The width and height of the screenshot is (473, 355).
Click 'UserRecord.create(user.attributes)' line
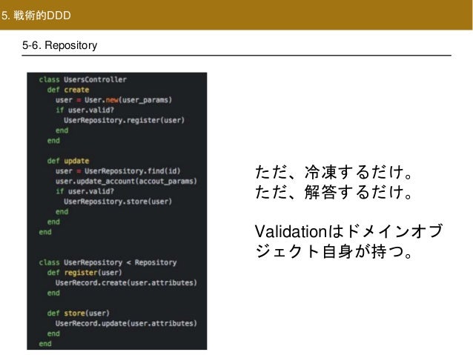click(x=126, y=283)
